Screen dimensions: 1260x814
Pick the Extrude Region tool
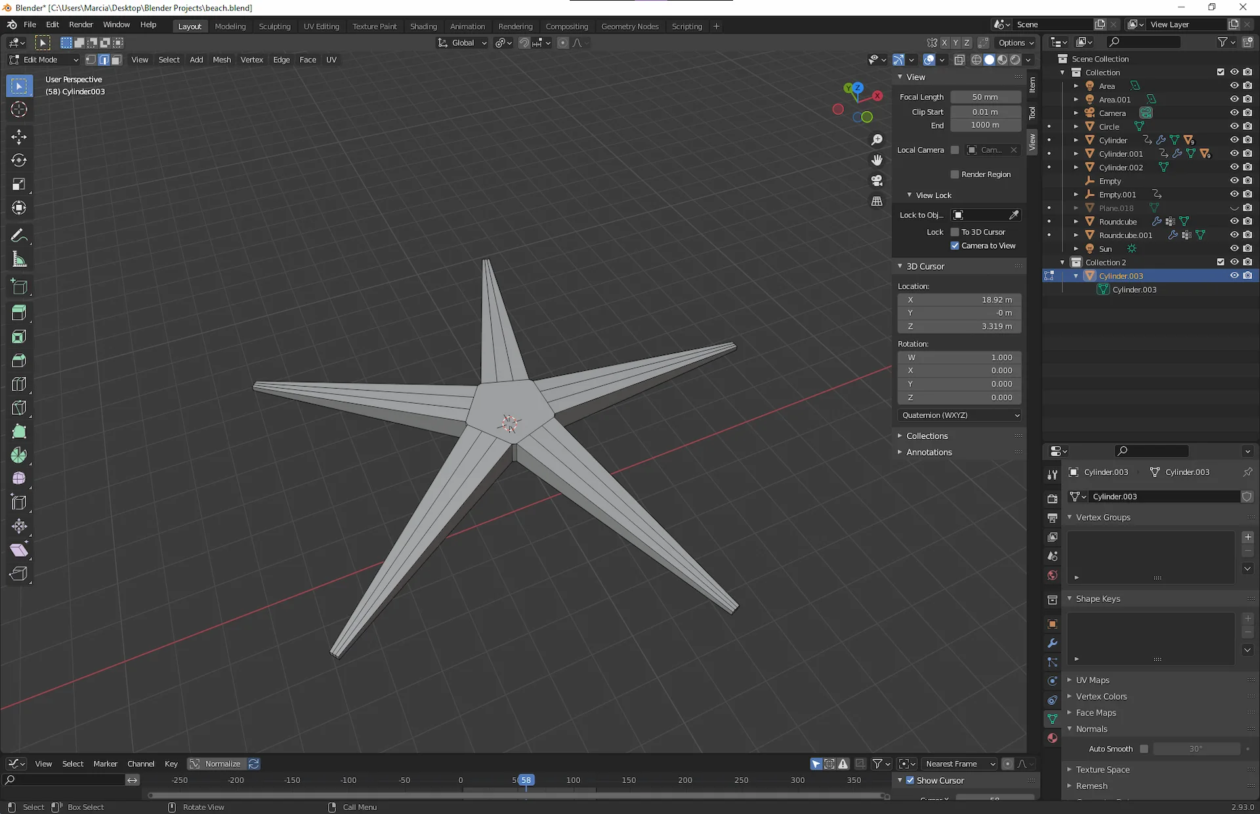tap(19, 312)
